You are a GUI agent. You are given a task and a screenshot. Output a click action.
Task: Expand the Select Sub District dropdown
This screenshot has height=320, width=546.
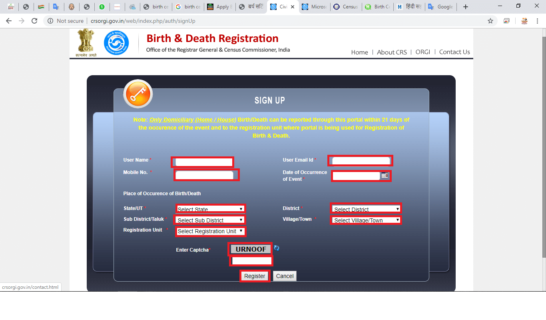click(210, 220)
